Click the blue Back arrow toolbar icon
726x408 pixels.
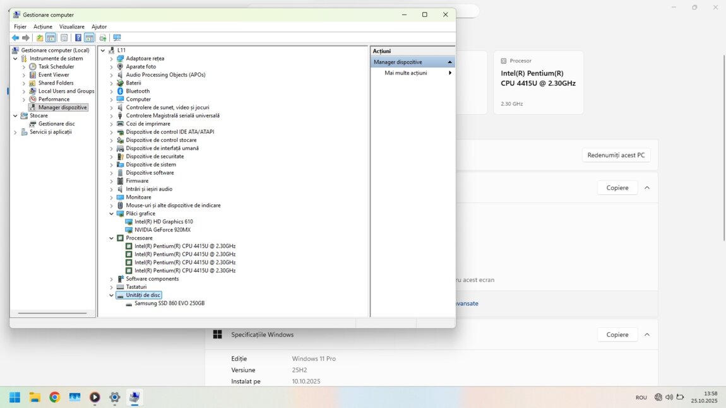(x=15, y=38)
